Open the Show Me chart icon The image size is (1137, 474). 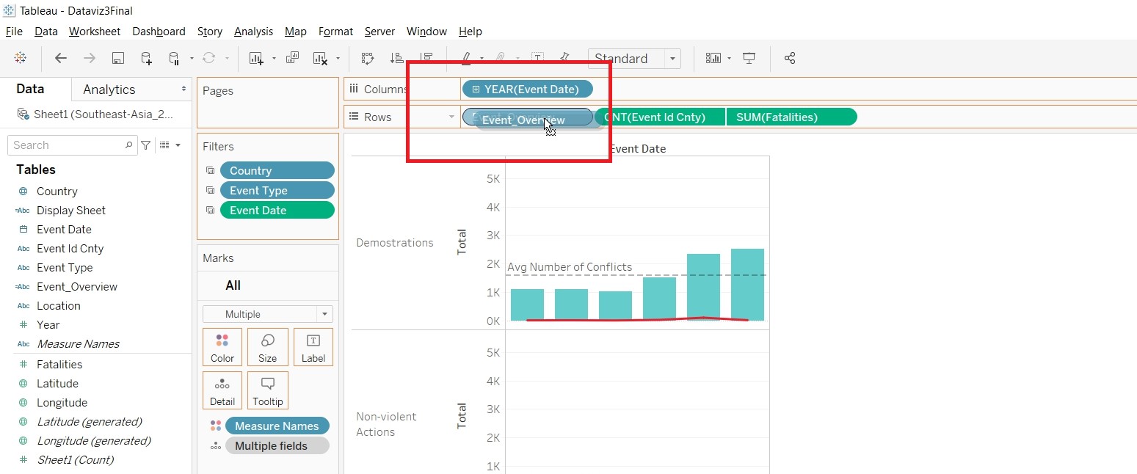tap(713, 58)
